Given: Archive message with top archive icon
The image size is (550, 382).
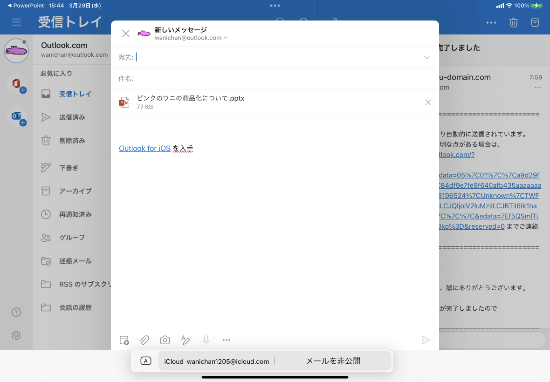Looking at the screenshot, I should pyautogui.click(x=535, y=22).
